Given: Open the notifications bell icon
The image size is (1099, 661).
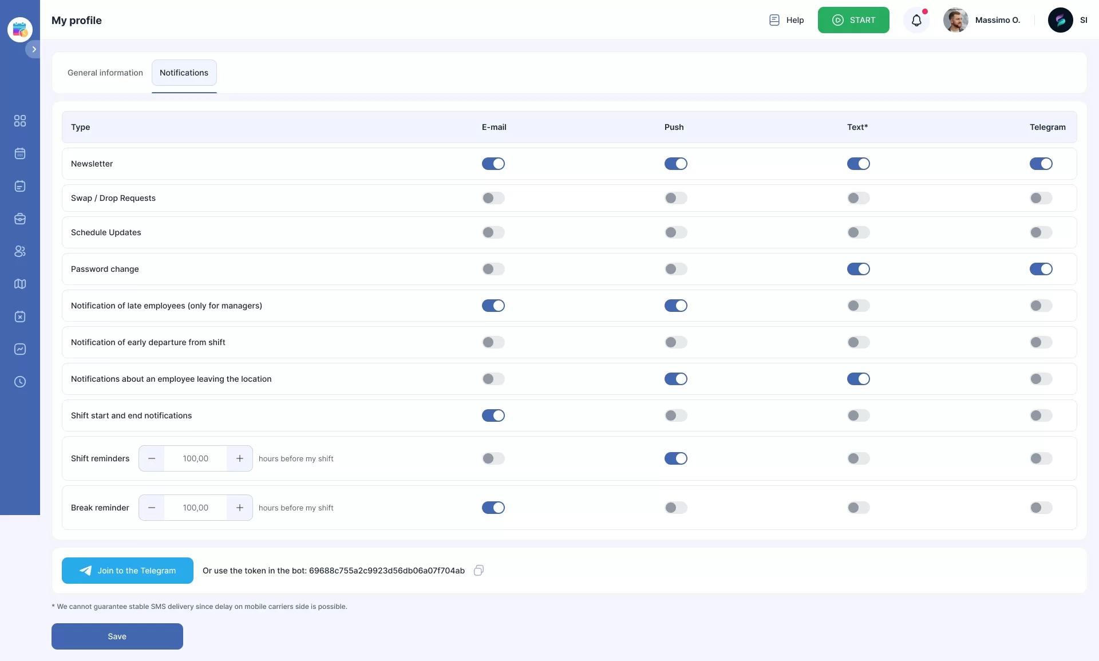Looking at the screenshot, I should point(916,21).
